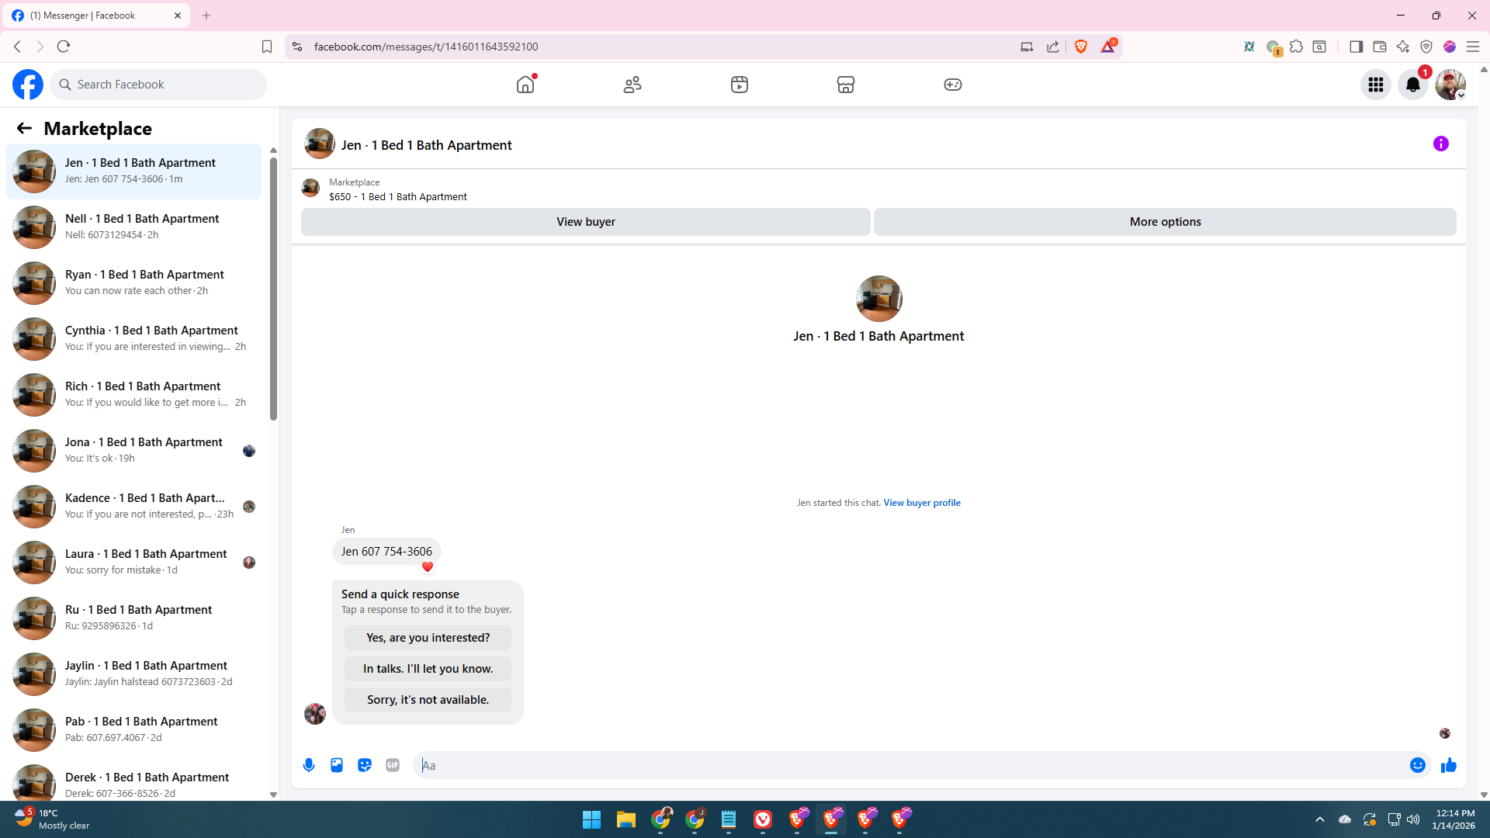Click the voice clip microphone icon
Image resolution: width=1490 pixels, height=838 pixels.
click(x=309, y=765)
